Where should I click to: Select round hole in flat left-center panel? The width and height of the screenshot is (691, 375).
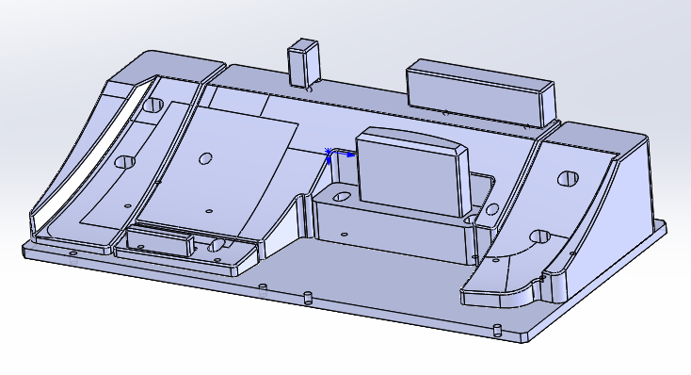[x=205, y=158]
